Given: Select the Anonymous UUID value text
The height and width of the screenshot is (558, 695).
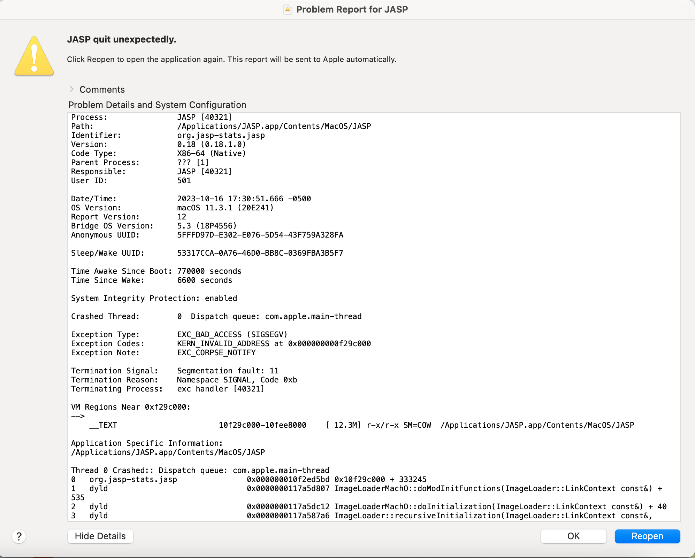Looking at the screenshot, I should click(260, 235).
